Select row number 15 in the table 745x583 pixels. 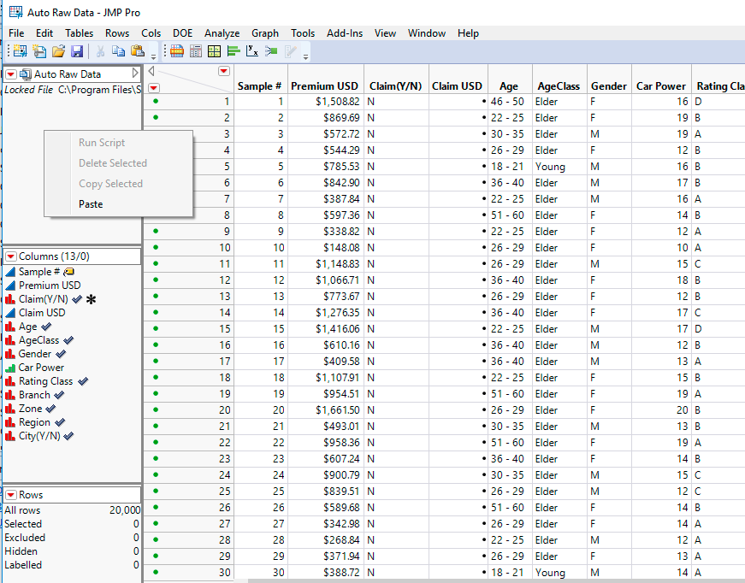pos(224,329)
